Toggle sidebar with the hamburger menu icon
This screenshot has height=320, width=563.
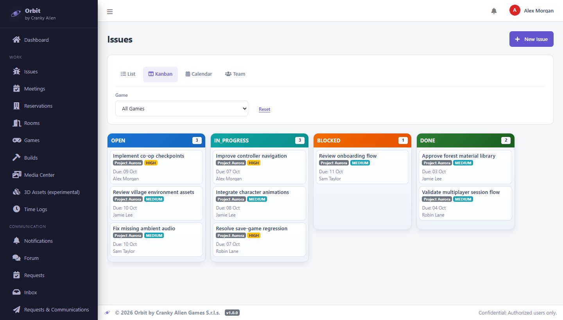pyautogui.click(x=110, y=12)
